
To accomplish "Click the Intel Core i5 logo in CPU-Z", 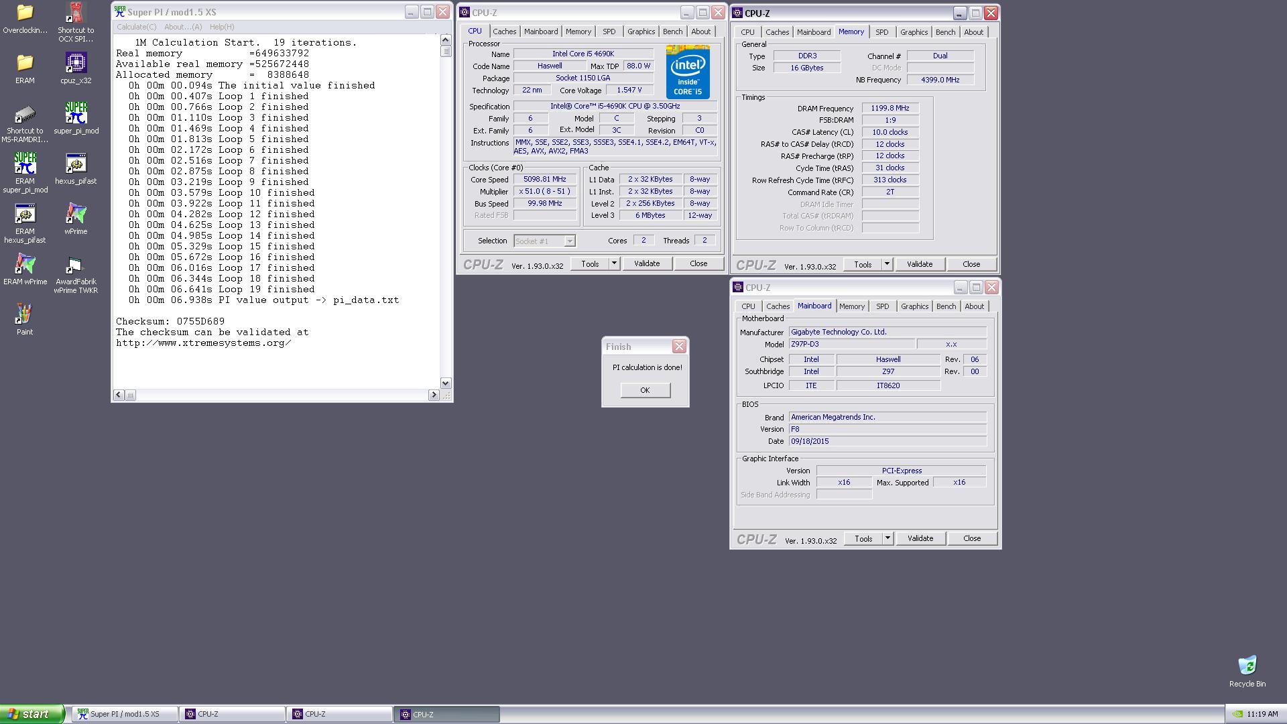I will [688, 72].
